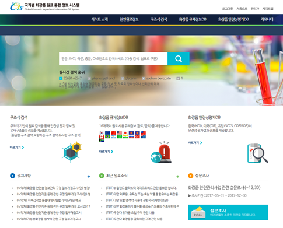Click the hexagon structure search icon
This screenshot has height=228, width=283.
click(x=72, y=152)
